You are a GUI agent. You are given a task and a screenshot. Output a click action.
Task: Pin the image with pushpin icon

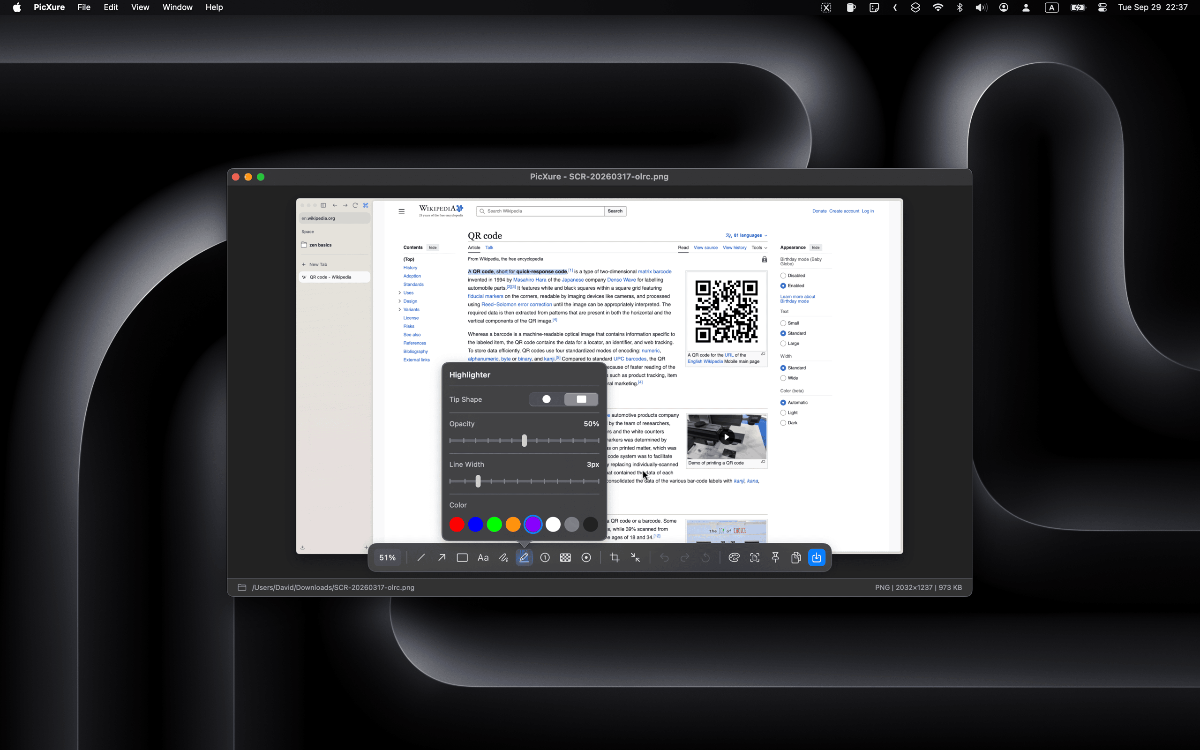tap(775, 557)
